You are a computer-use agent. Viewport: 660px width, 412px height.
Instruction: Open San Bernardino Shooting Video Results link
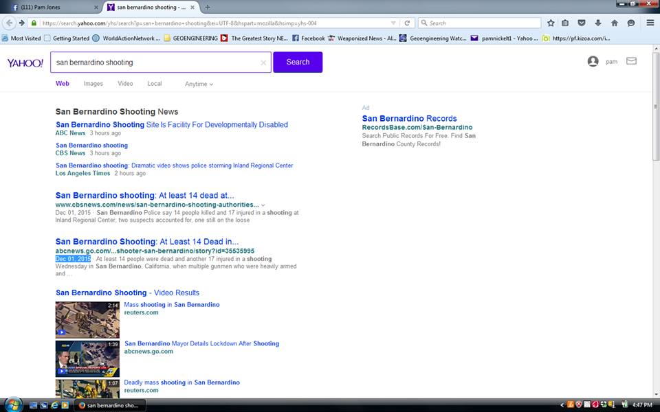[128, 293]
